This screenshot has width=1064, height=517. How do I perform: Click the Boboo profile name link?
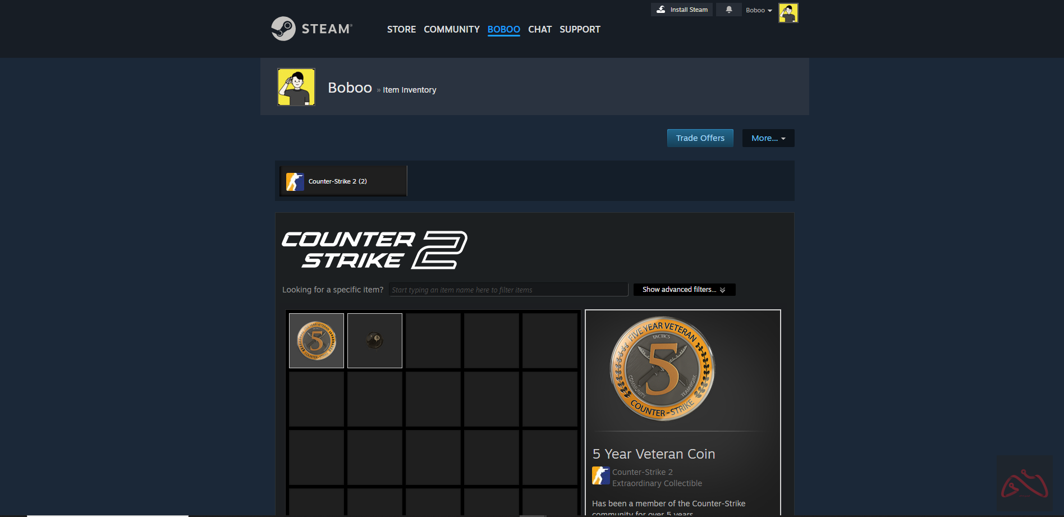(x=350, y=88)
